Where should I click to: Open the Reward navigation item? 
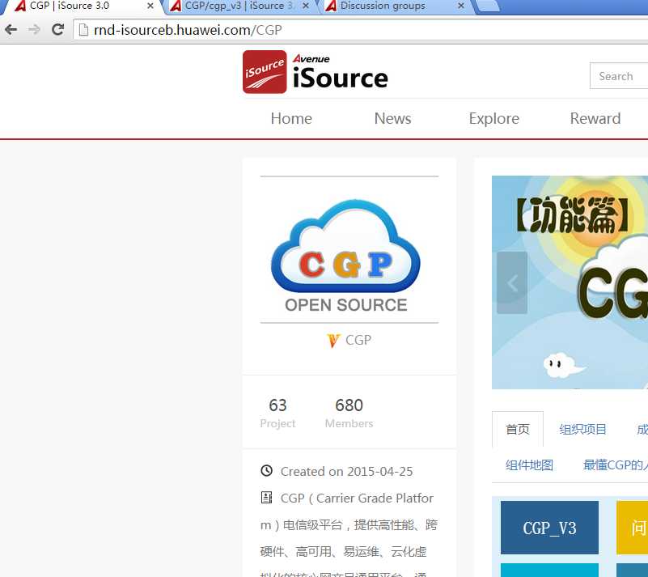point(595,119)
